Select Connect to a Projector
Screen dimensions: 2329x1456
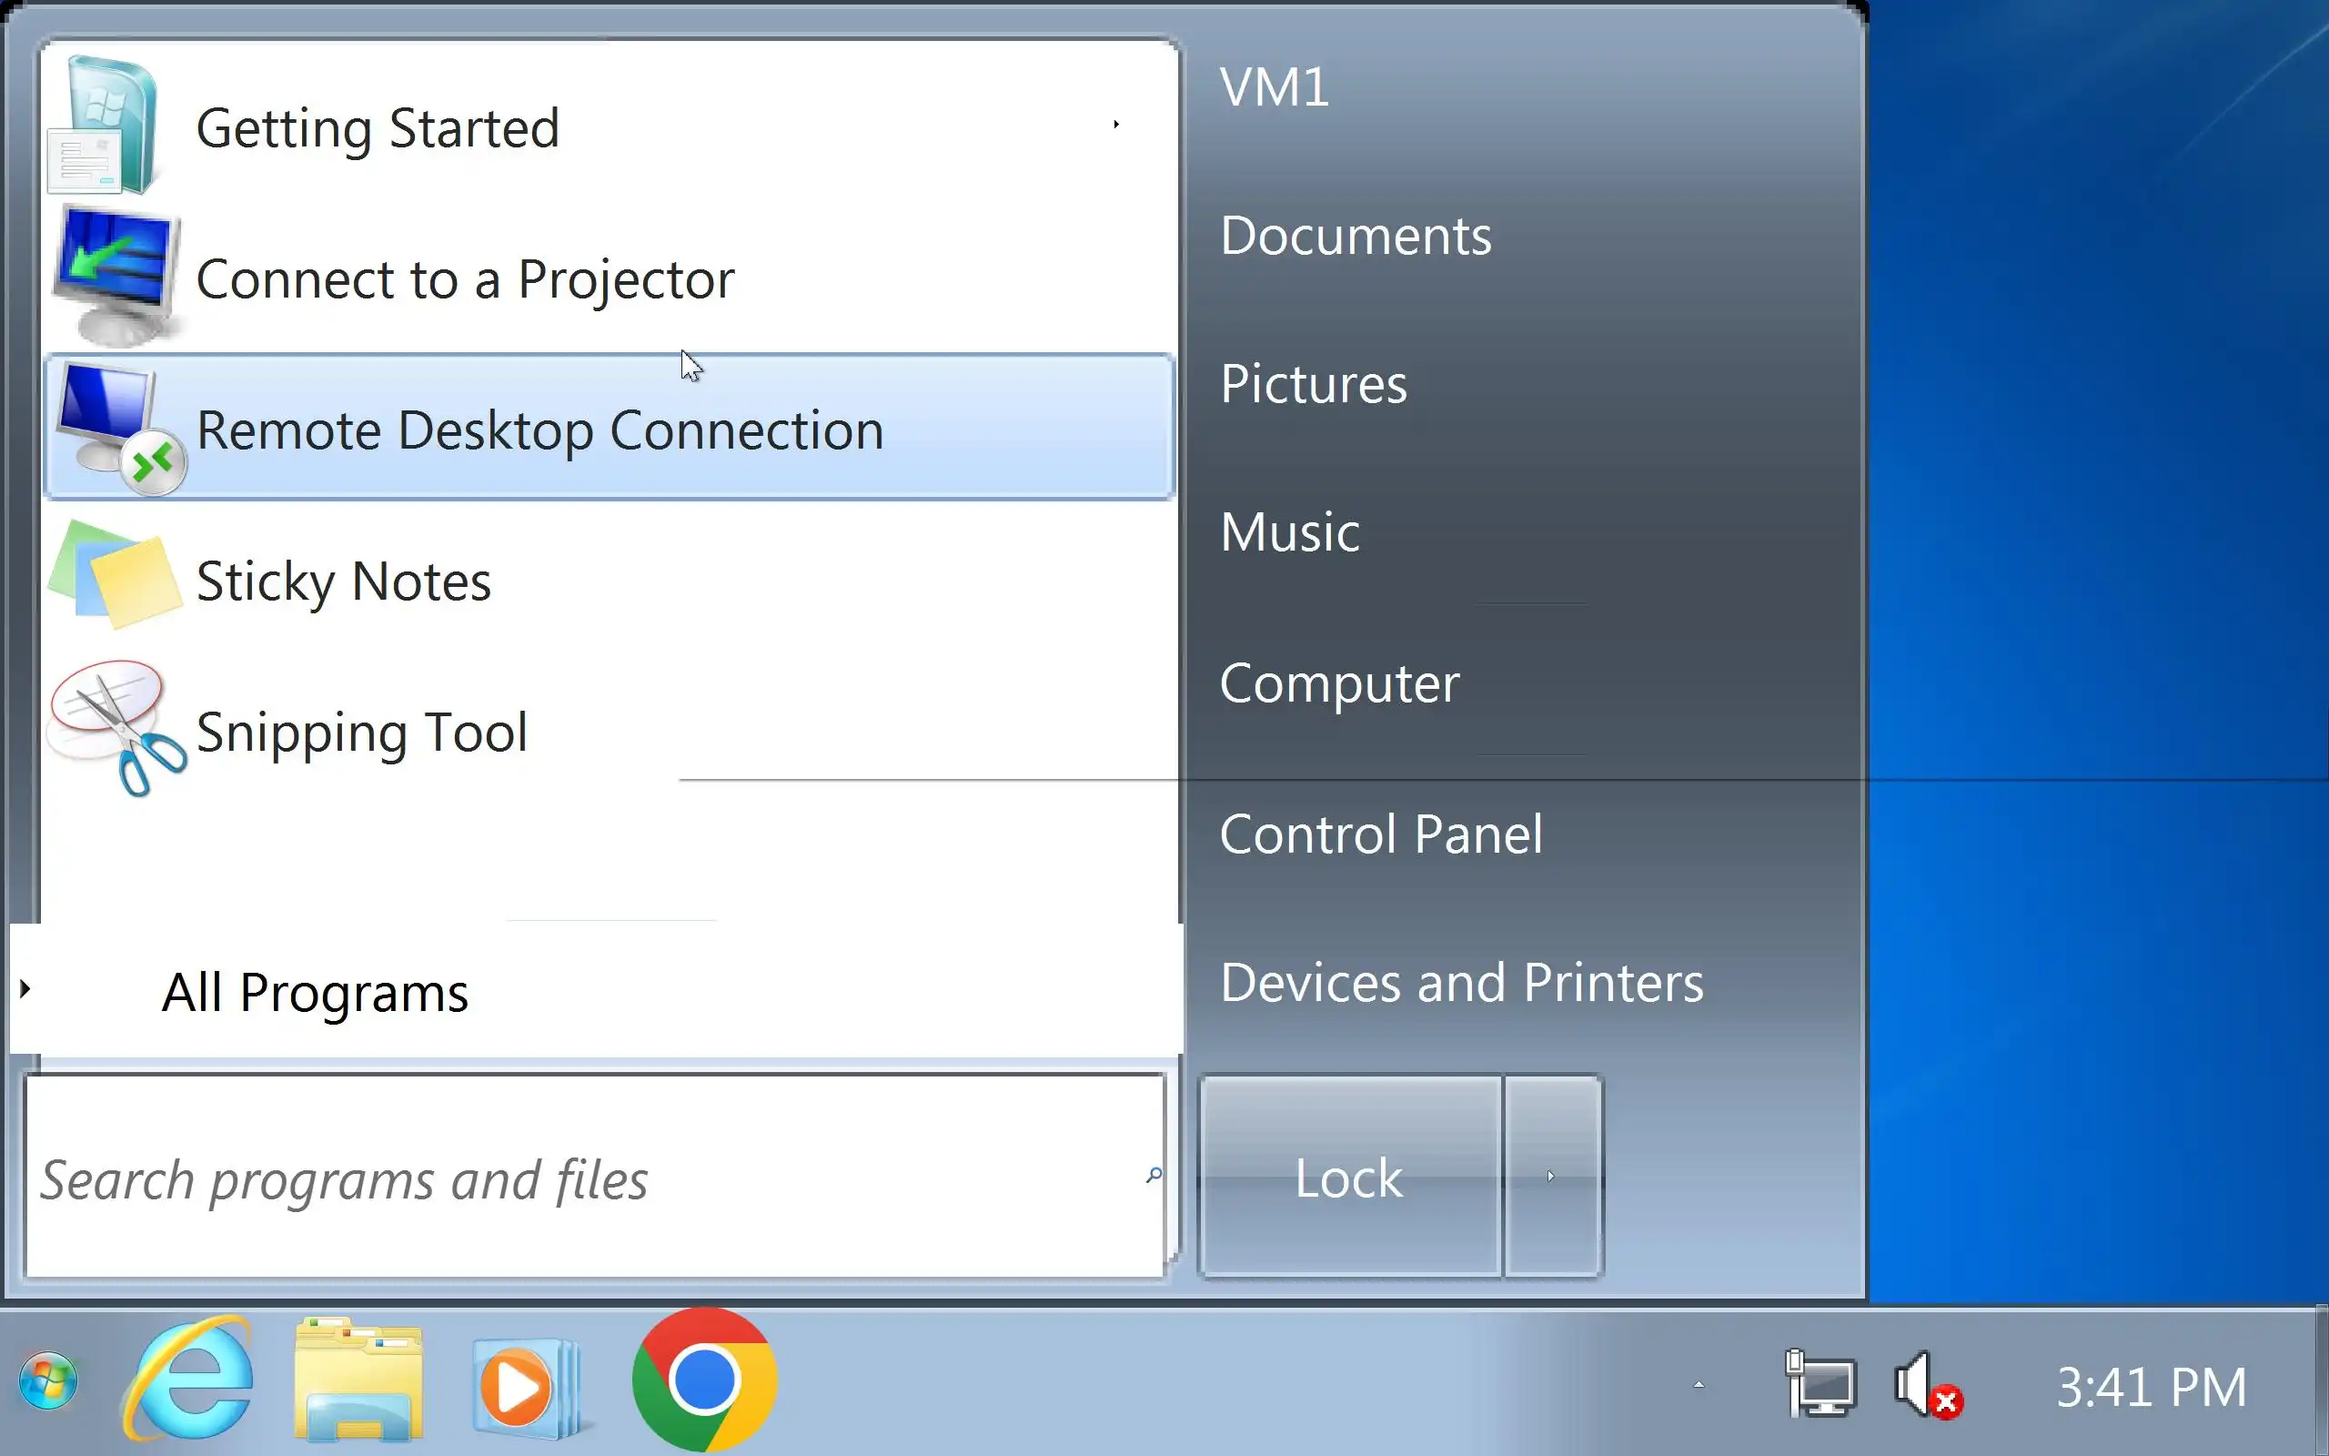tap(464, 279)
